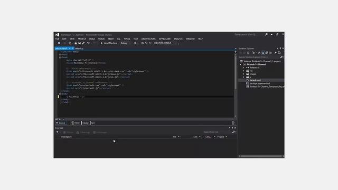Select package.appxmanifest file
The width and height of the screenshot is (338, 190).
(x=259, y=83)
